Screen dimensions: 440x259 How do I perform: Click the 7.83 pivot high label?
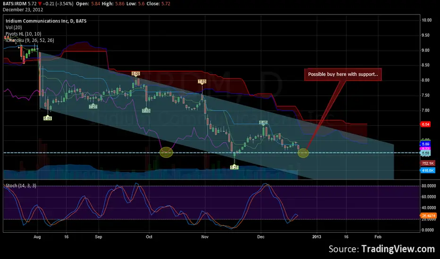[202, 81]
